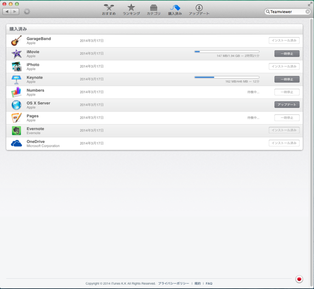The image size is (314, 289).
Task: Open the アップデート (Updates) tab
Action: [x=199, y=10]
